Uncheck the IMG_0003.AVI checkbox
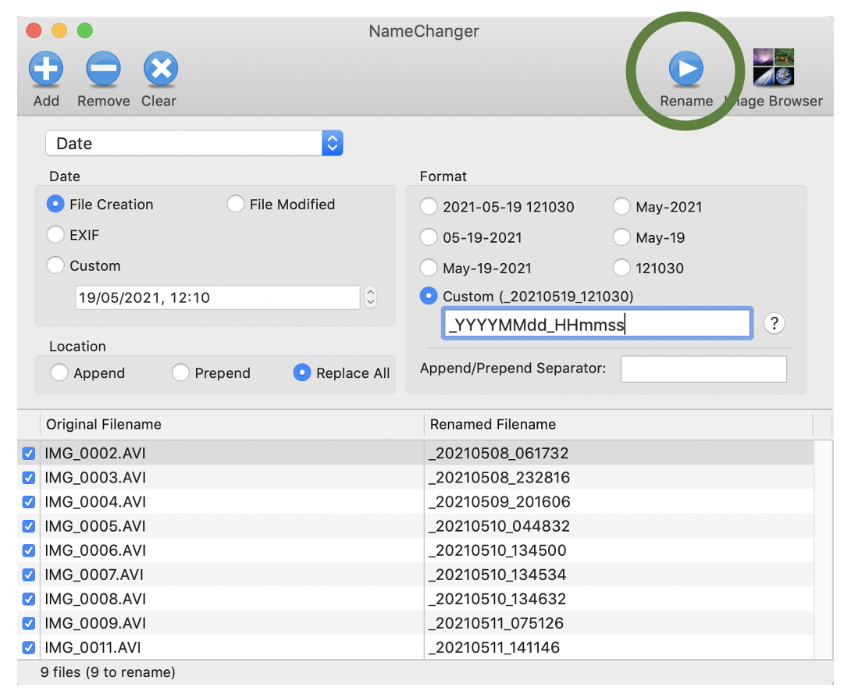851x698 pixels. pyautogui.click(x=29, y=478)
